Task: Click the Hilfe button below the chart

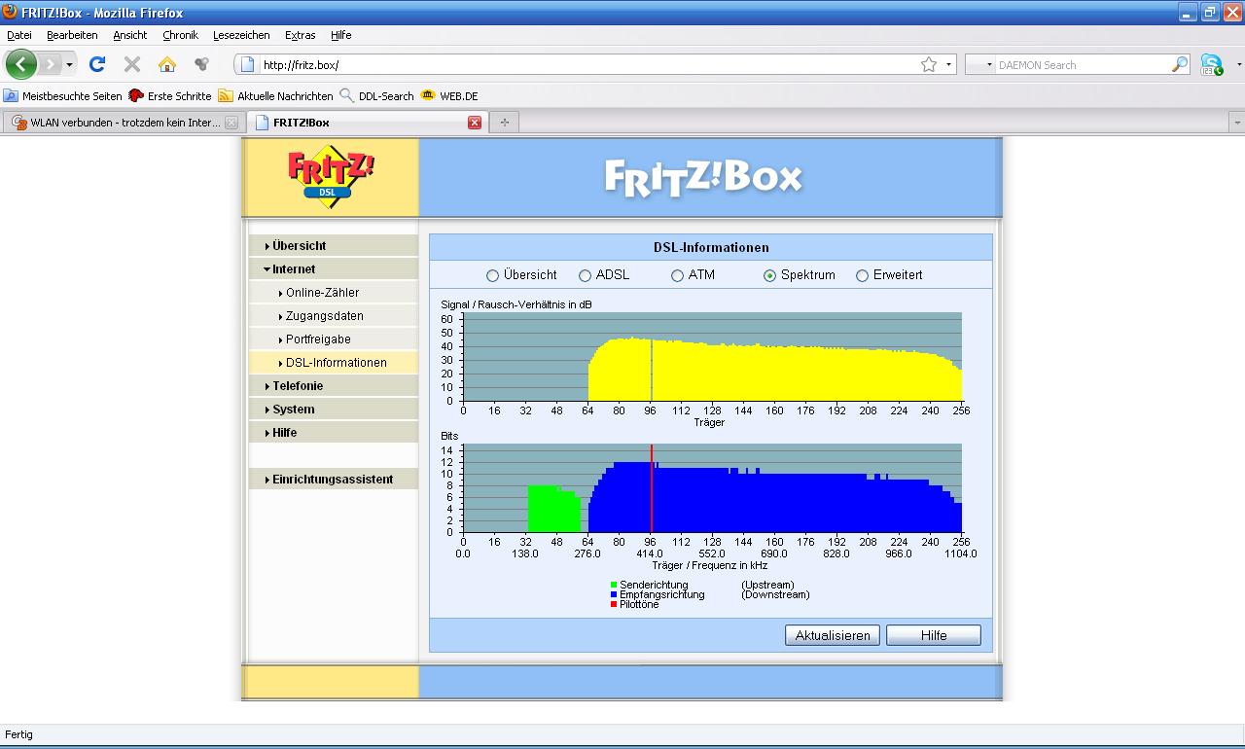Action: pos(934,635)
